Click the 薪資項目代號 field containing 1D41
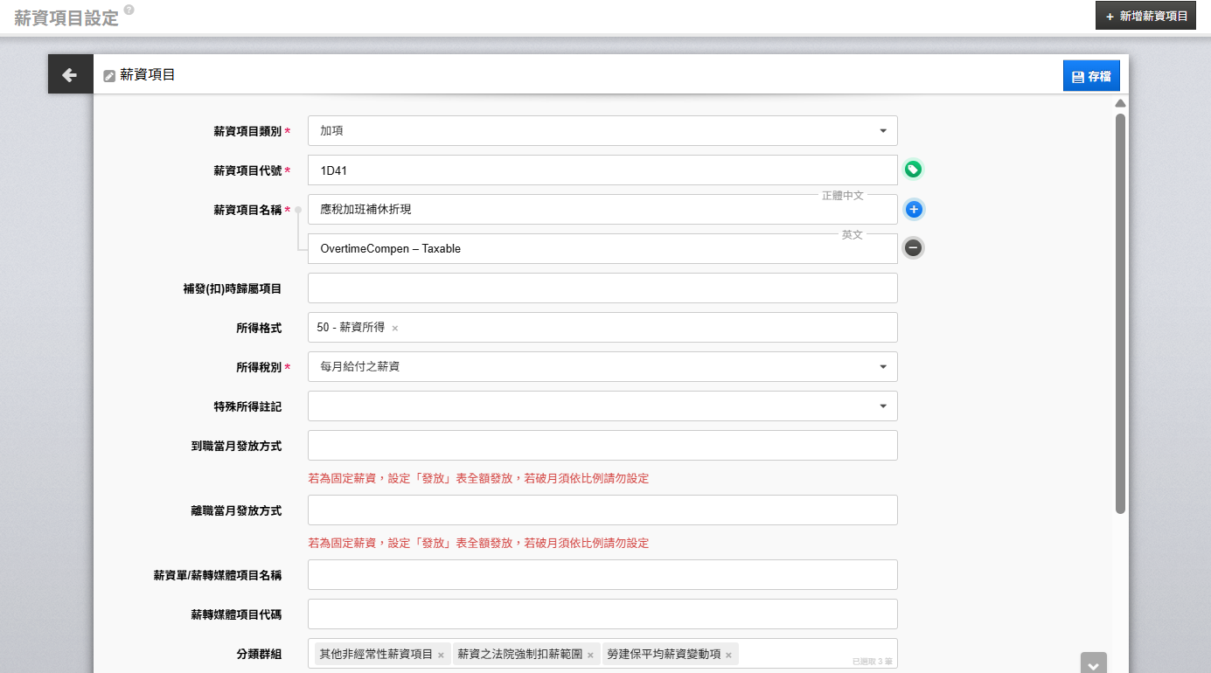The image size is (1211, 673). (x=602, y=170)
